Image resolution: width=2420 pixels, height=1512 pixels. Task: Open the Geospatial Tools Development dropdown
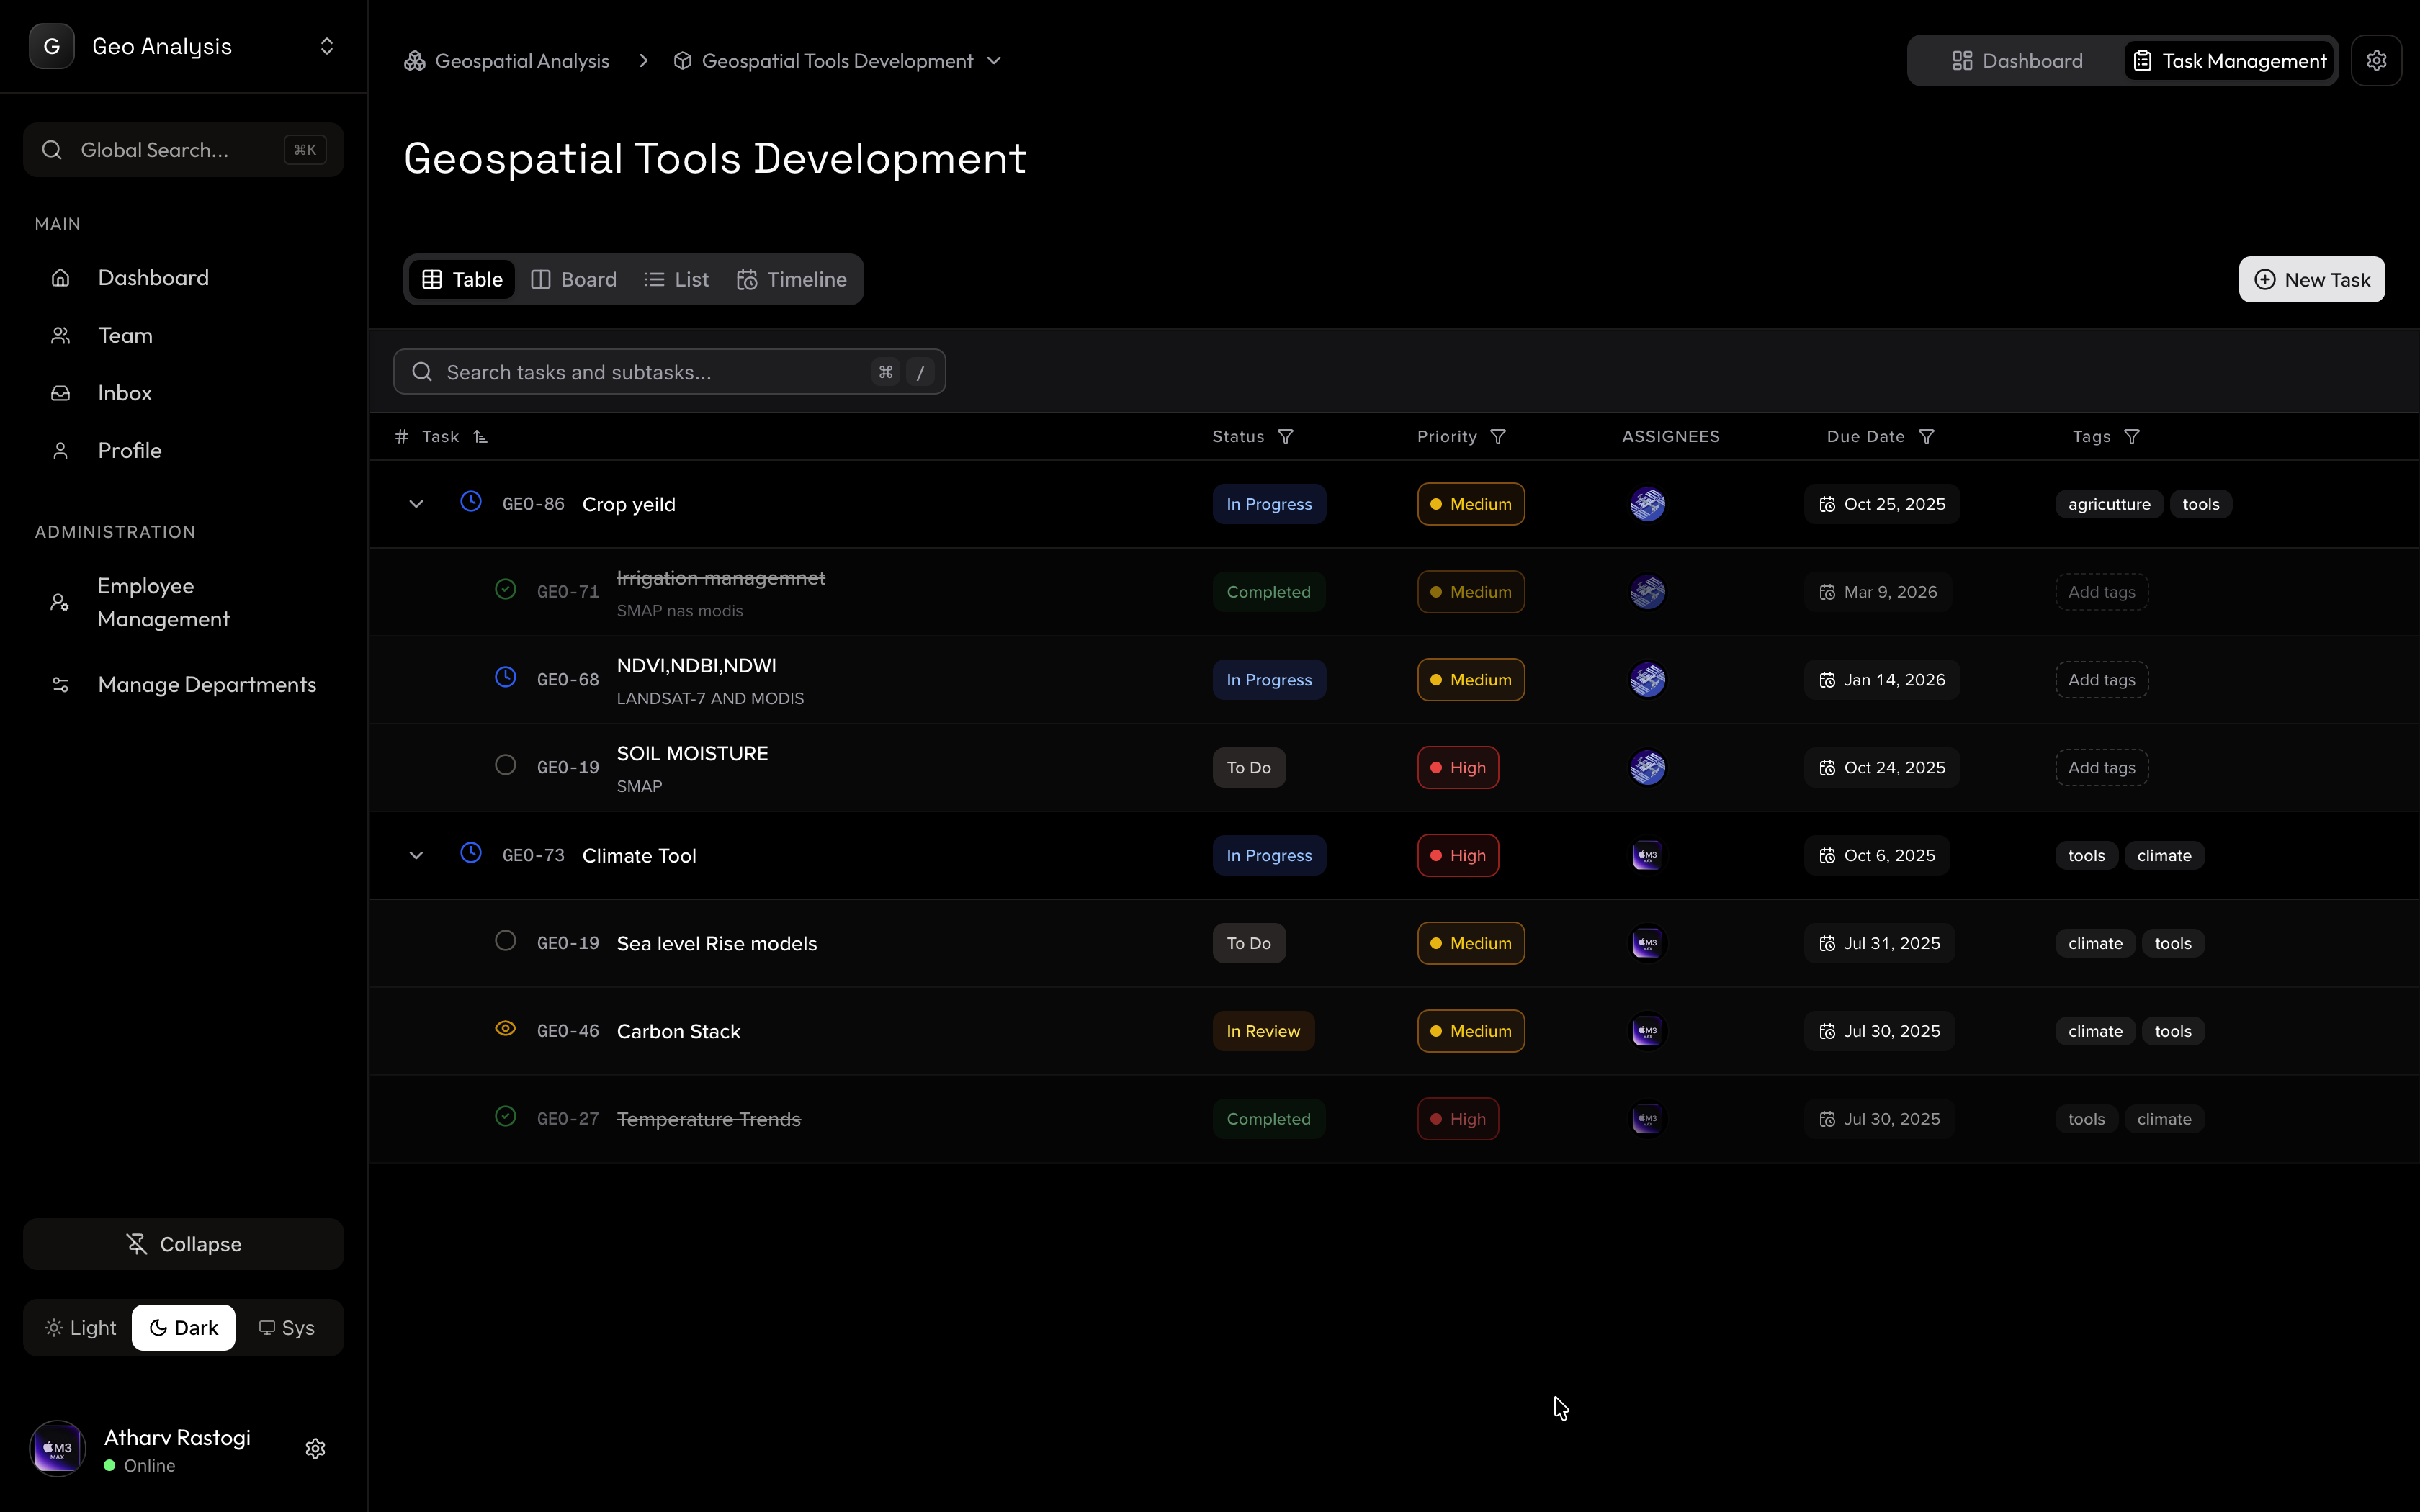click(993, 60)
